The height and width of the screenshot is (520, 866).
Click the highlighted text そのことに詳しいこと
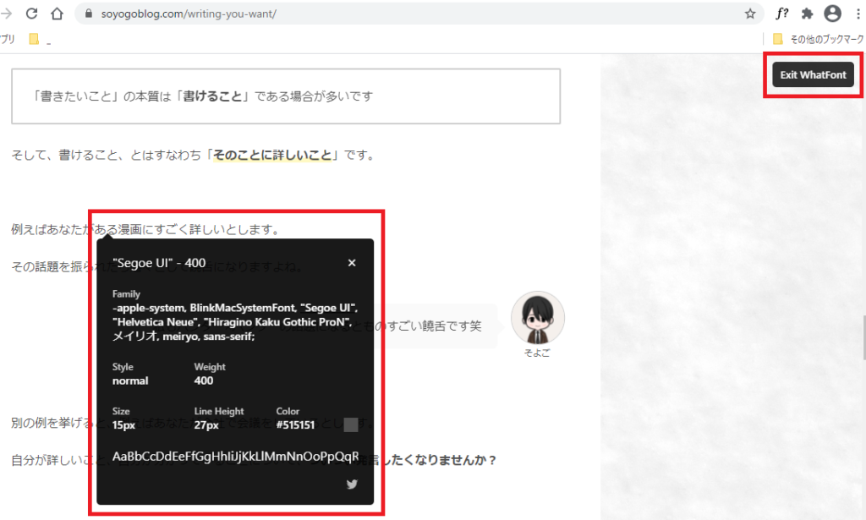tap(272, 155)
